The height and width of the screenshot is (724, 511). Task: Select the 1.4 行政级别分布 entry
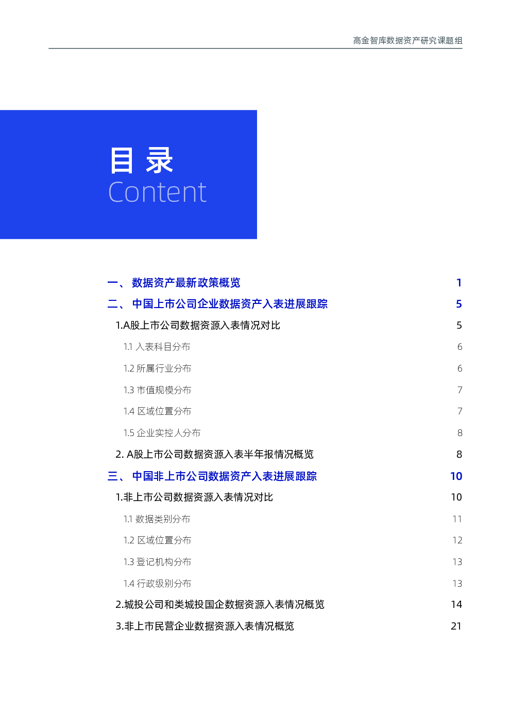157,584
